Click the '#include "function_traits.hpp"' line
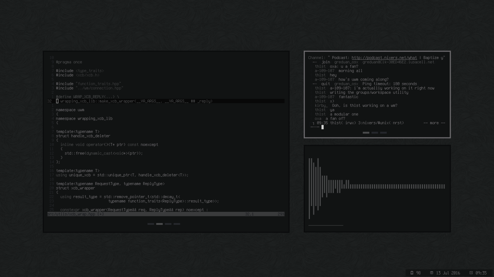This screenshot has width=494, height=277. click(88, 84)
